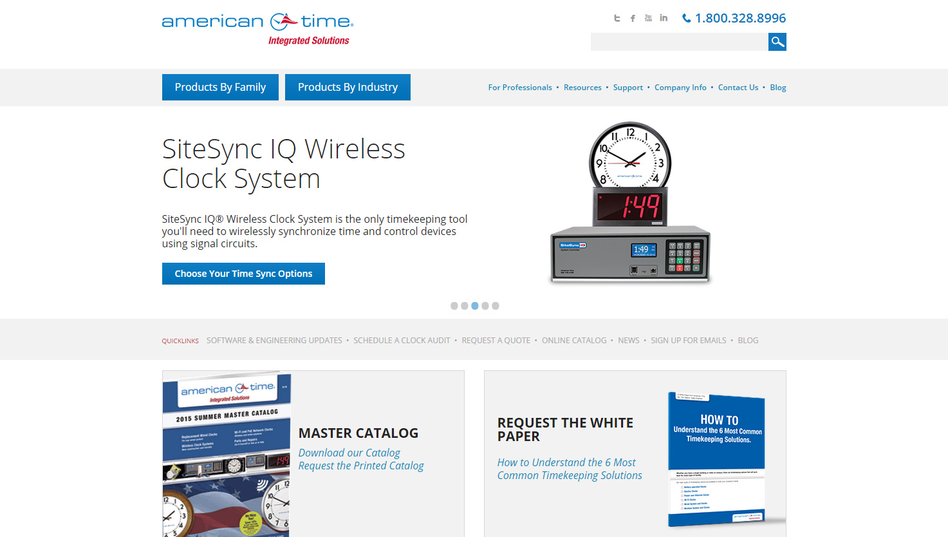The height and width of the screenshot is (537, 948).
Task: Open the LinkedIn social icon
Action: [664, 18]
